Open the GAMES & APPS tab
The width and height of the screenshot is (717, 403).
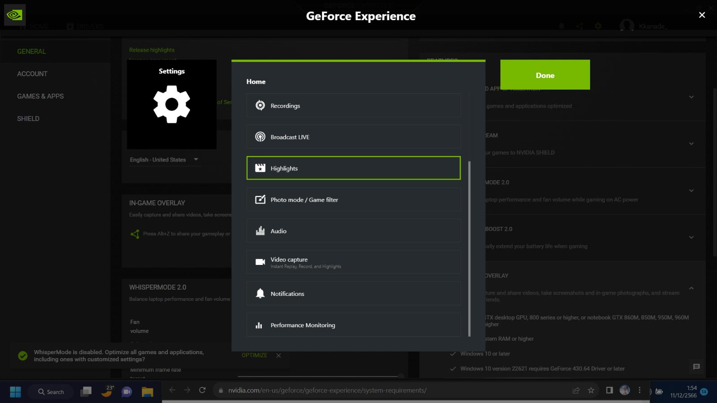click(40, 96)
